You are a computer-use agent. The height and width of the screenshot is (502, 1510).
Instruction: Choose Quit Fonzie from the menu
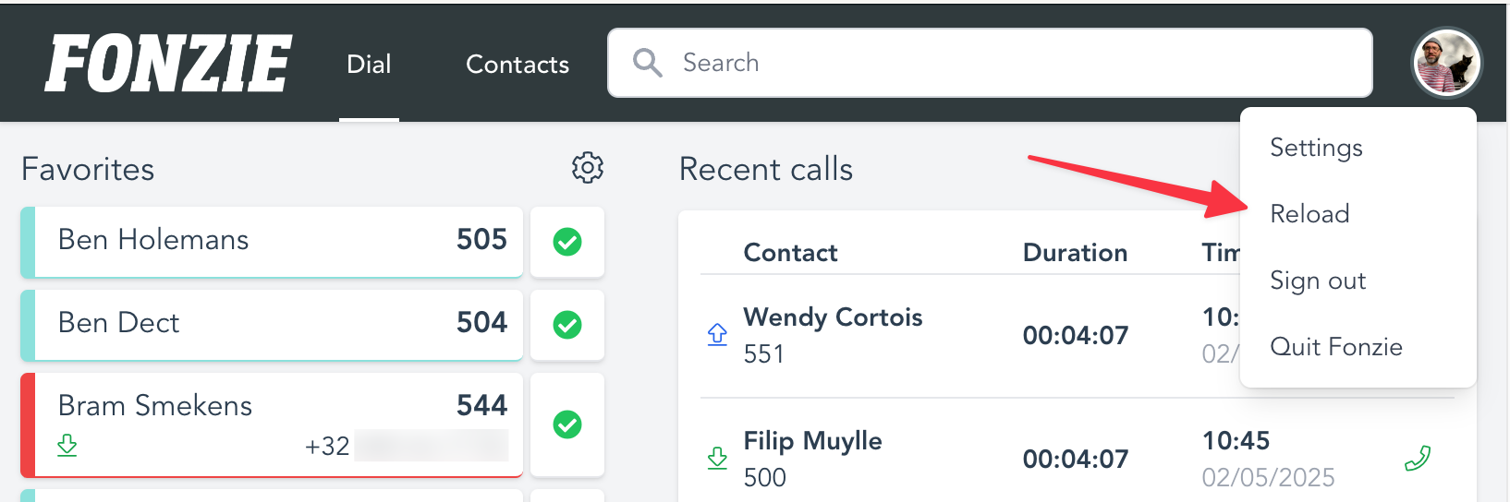1336,347
